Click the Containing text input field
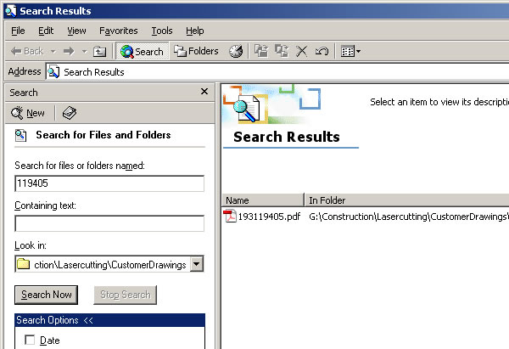This screenshot has height=349, width=509. coord(109,223)
